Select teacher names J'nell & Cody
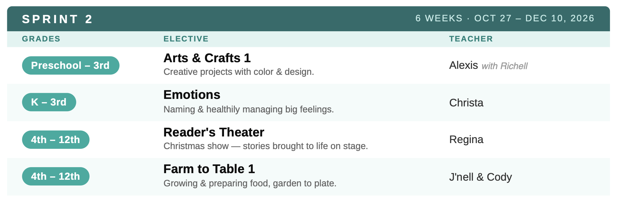 pyautogui.click(x=480, y=177)
